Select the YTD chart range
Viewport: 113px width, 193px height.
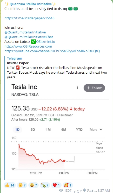tap(79, 130)
